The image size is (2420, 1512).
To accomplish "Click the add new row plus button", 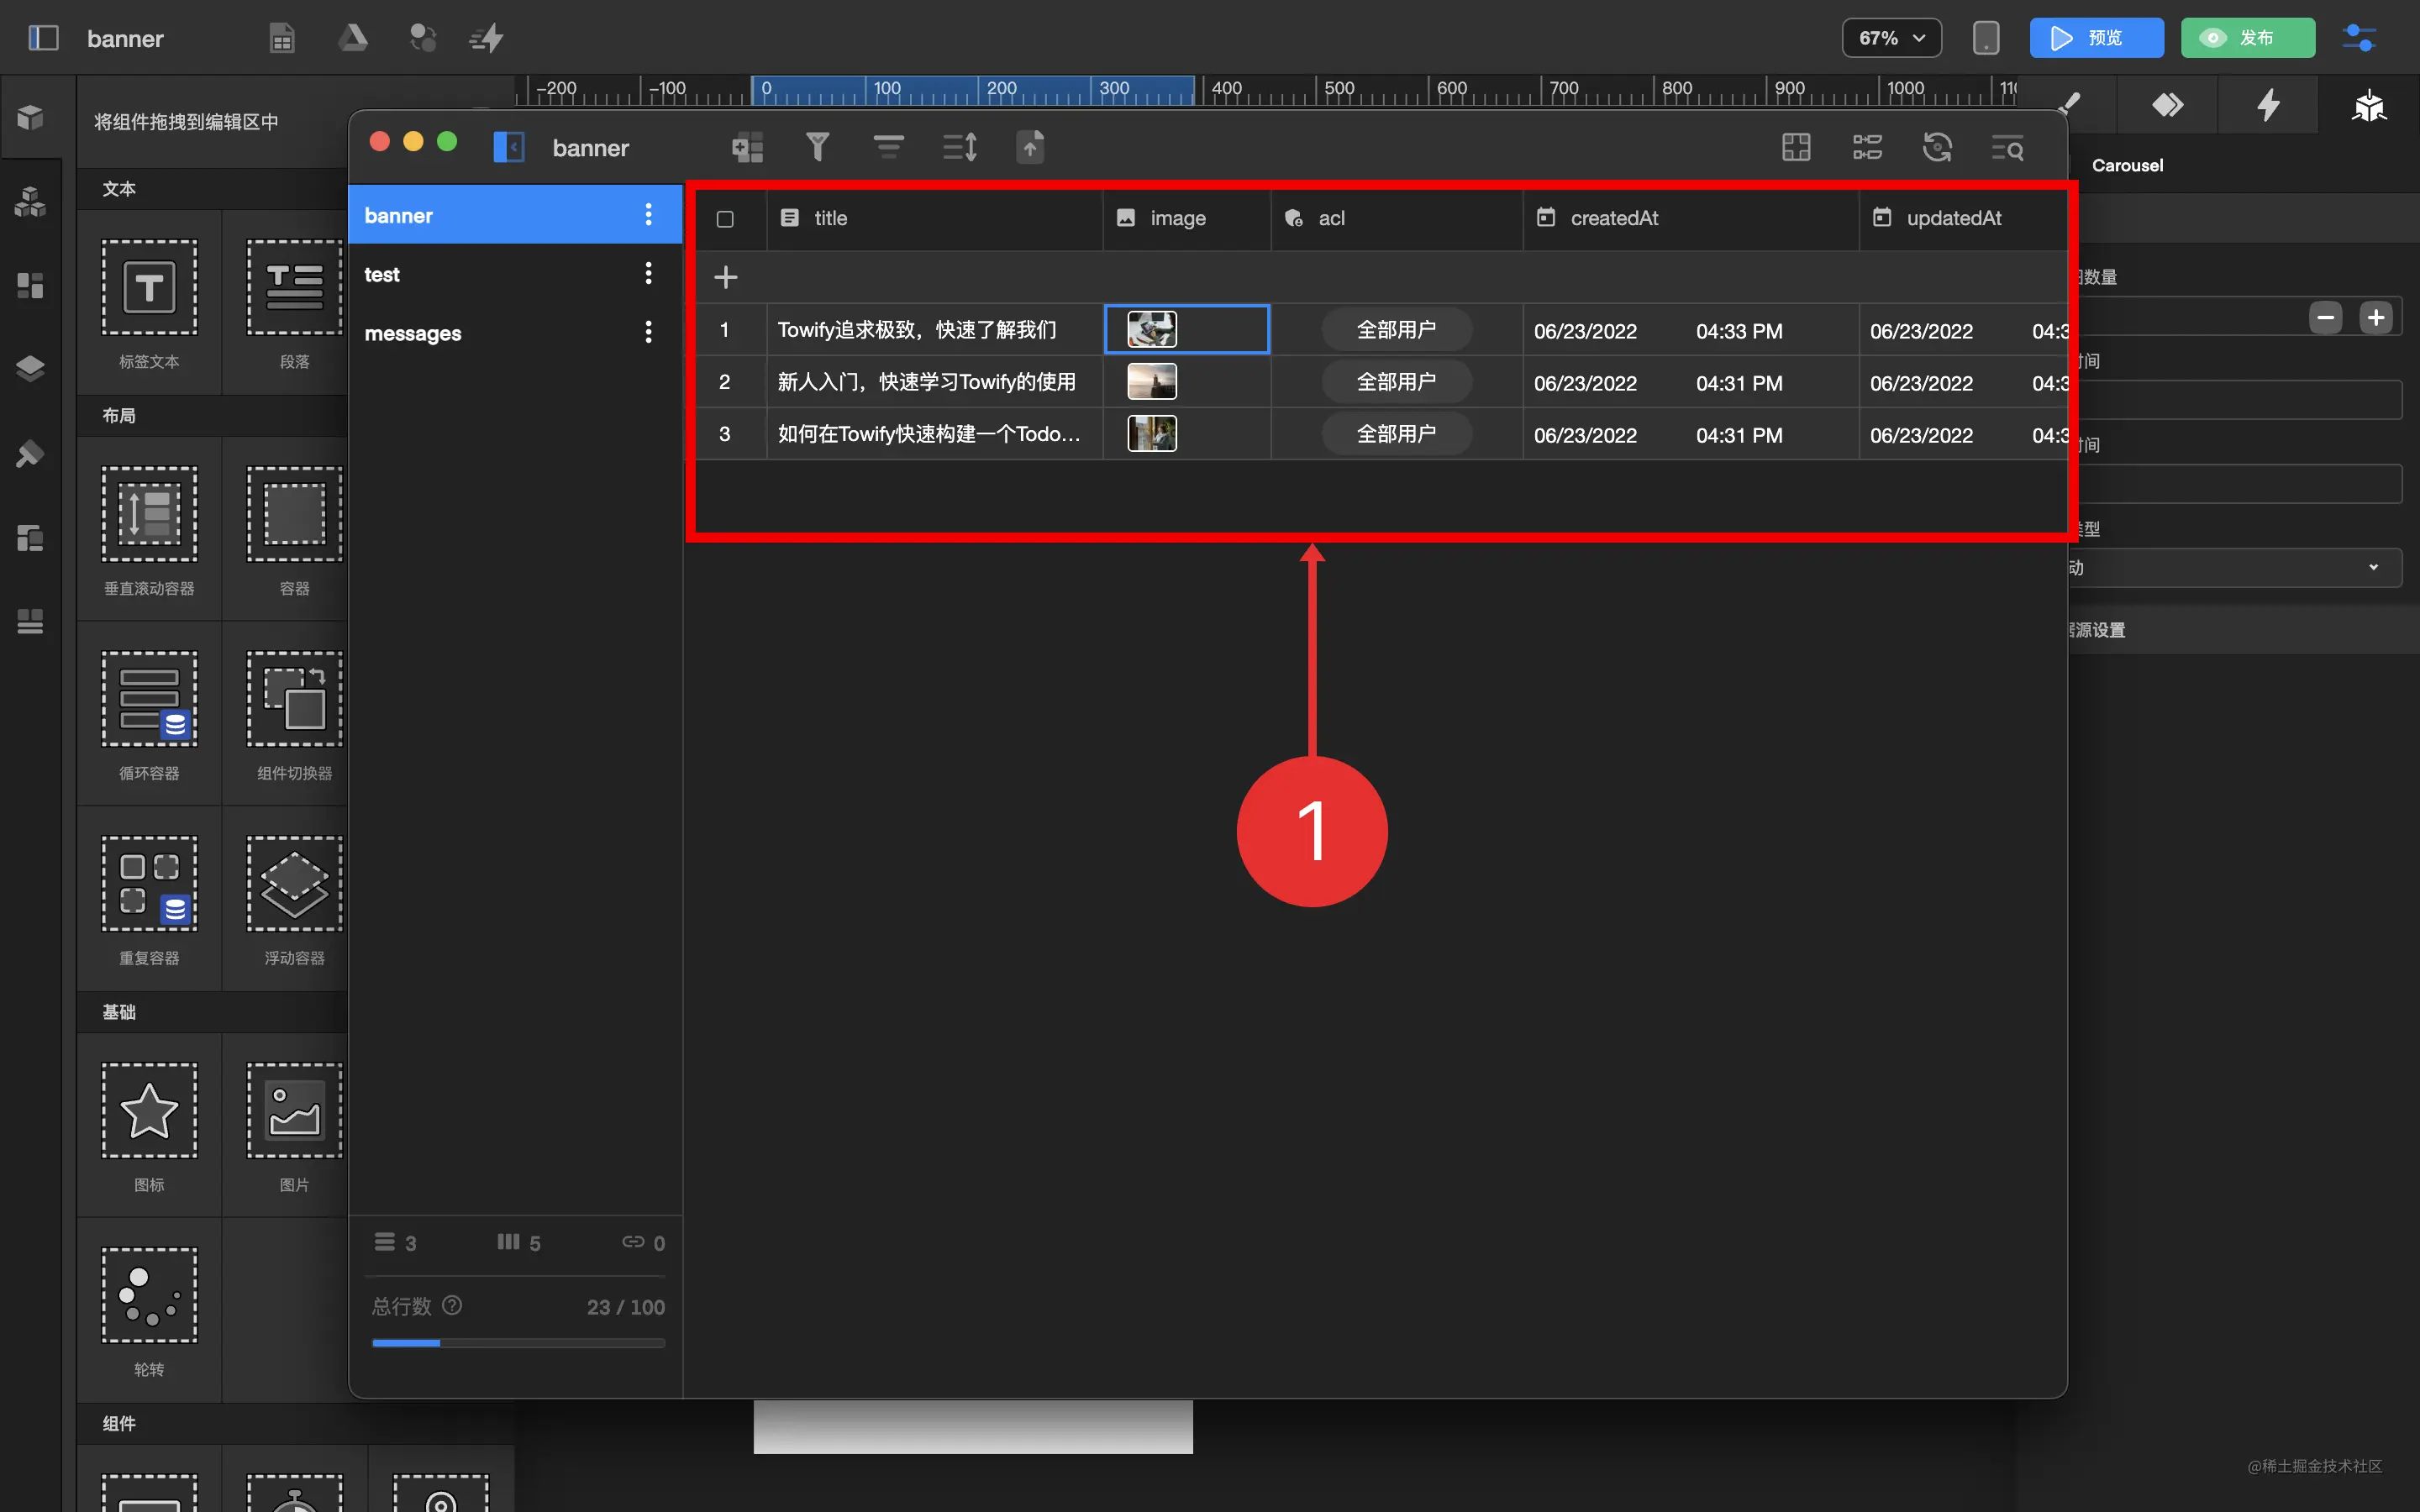I will [x=725, y=277].
